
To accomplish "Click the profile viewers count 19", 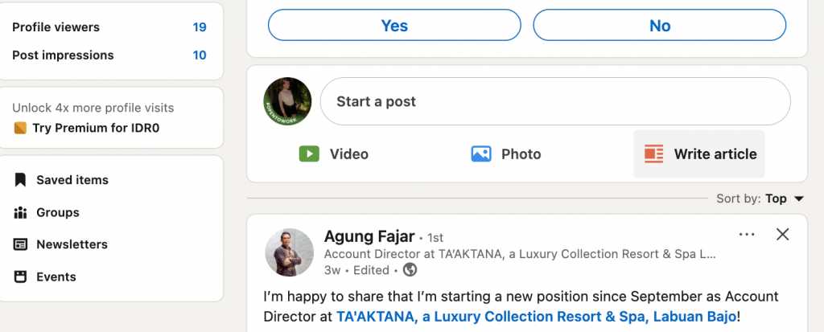I will coord(200,27).
